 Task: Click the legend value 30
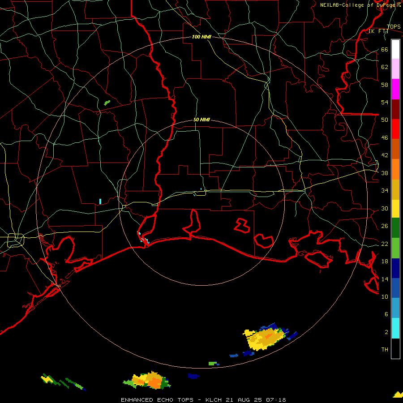pos(385,208)
